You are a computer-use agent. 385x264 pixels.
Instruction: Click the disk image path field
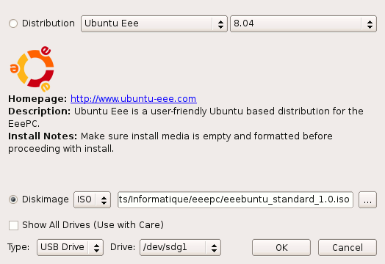point(235,200)
